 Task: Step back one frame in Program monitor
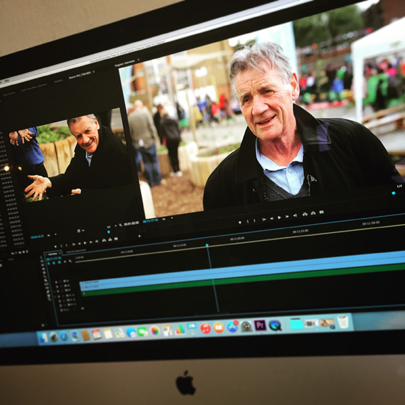[x=272, y=218]
